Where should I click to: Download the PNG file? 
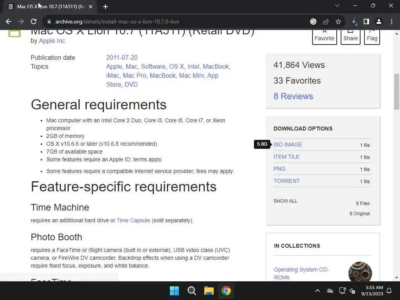pyautogui.click(x=279, y=169)
